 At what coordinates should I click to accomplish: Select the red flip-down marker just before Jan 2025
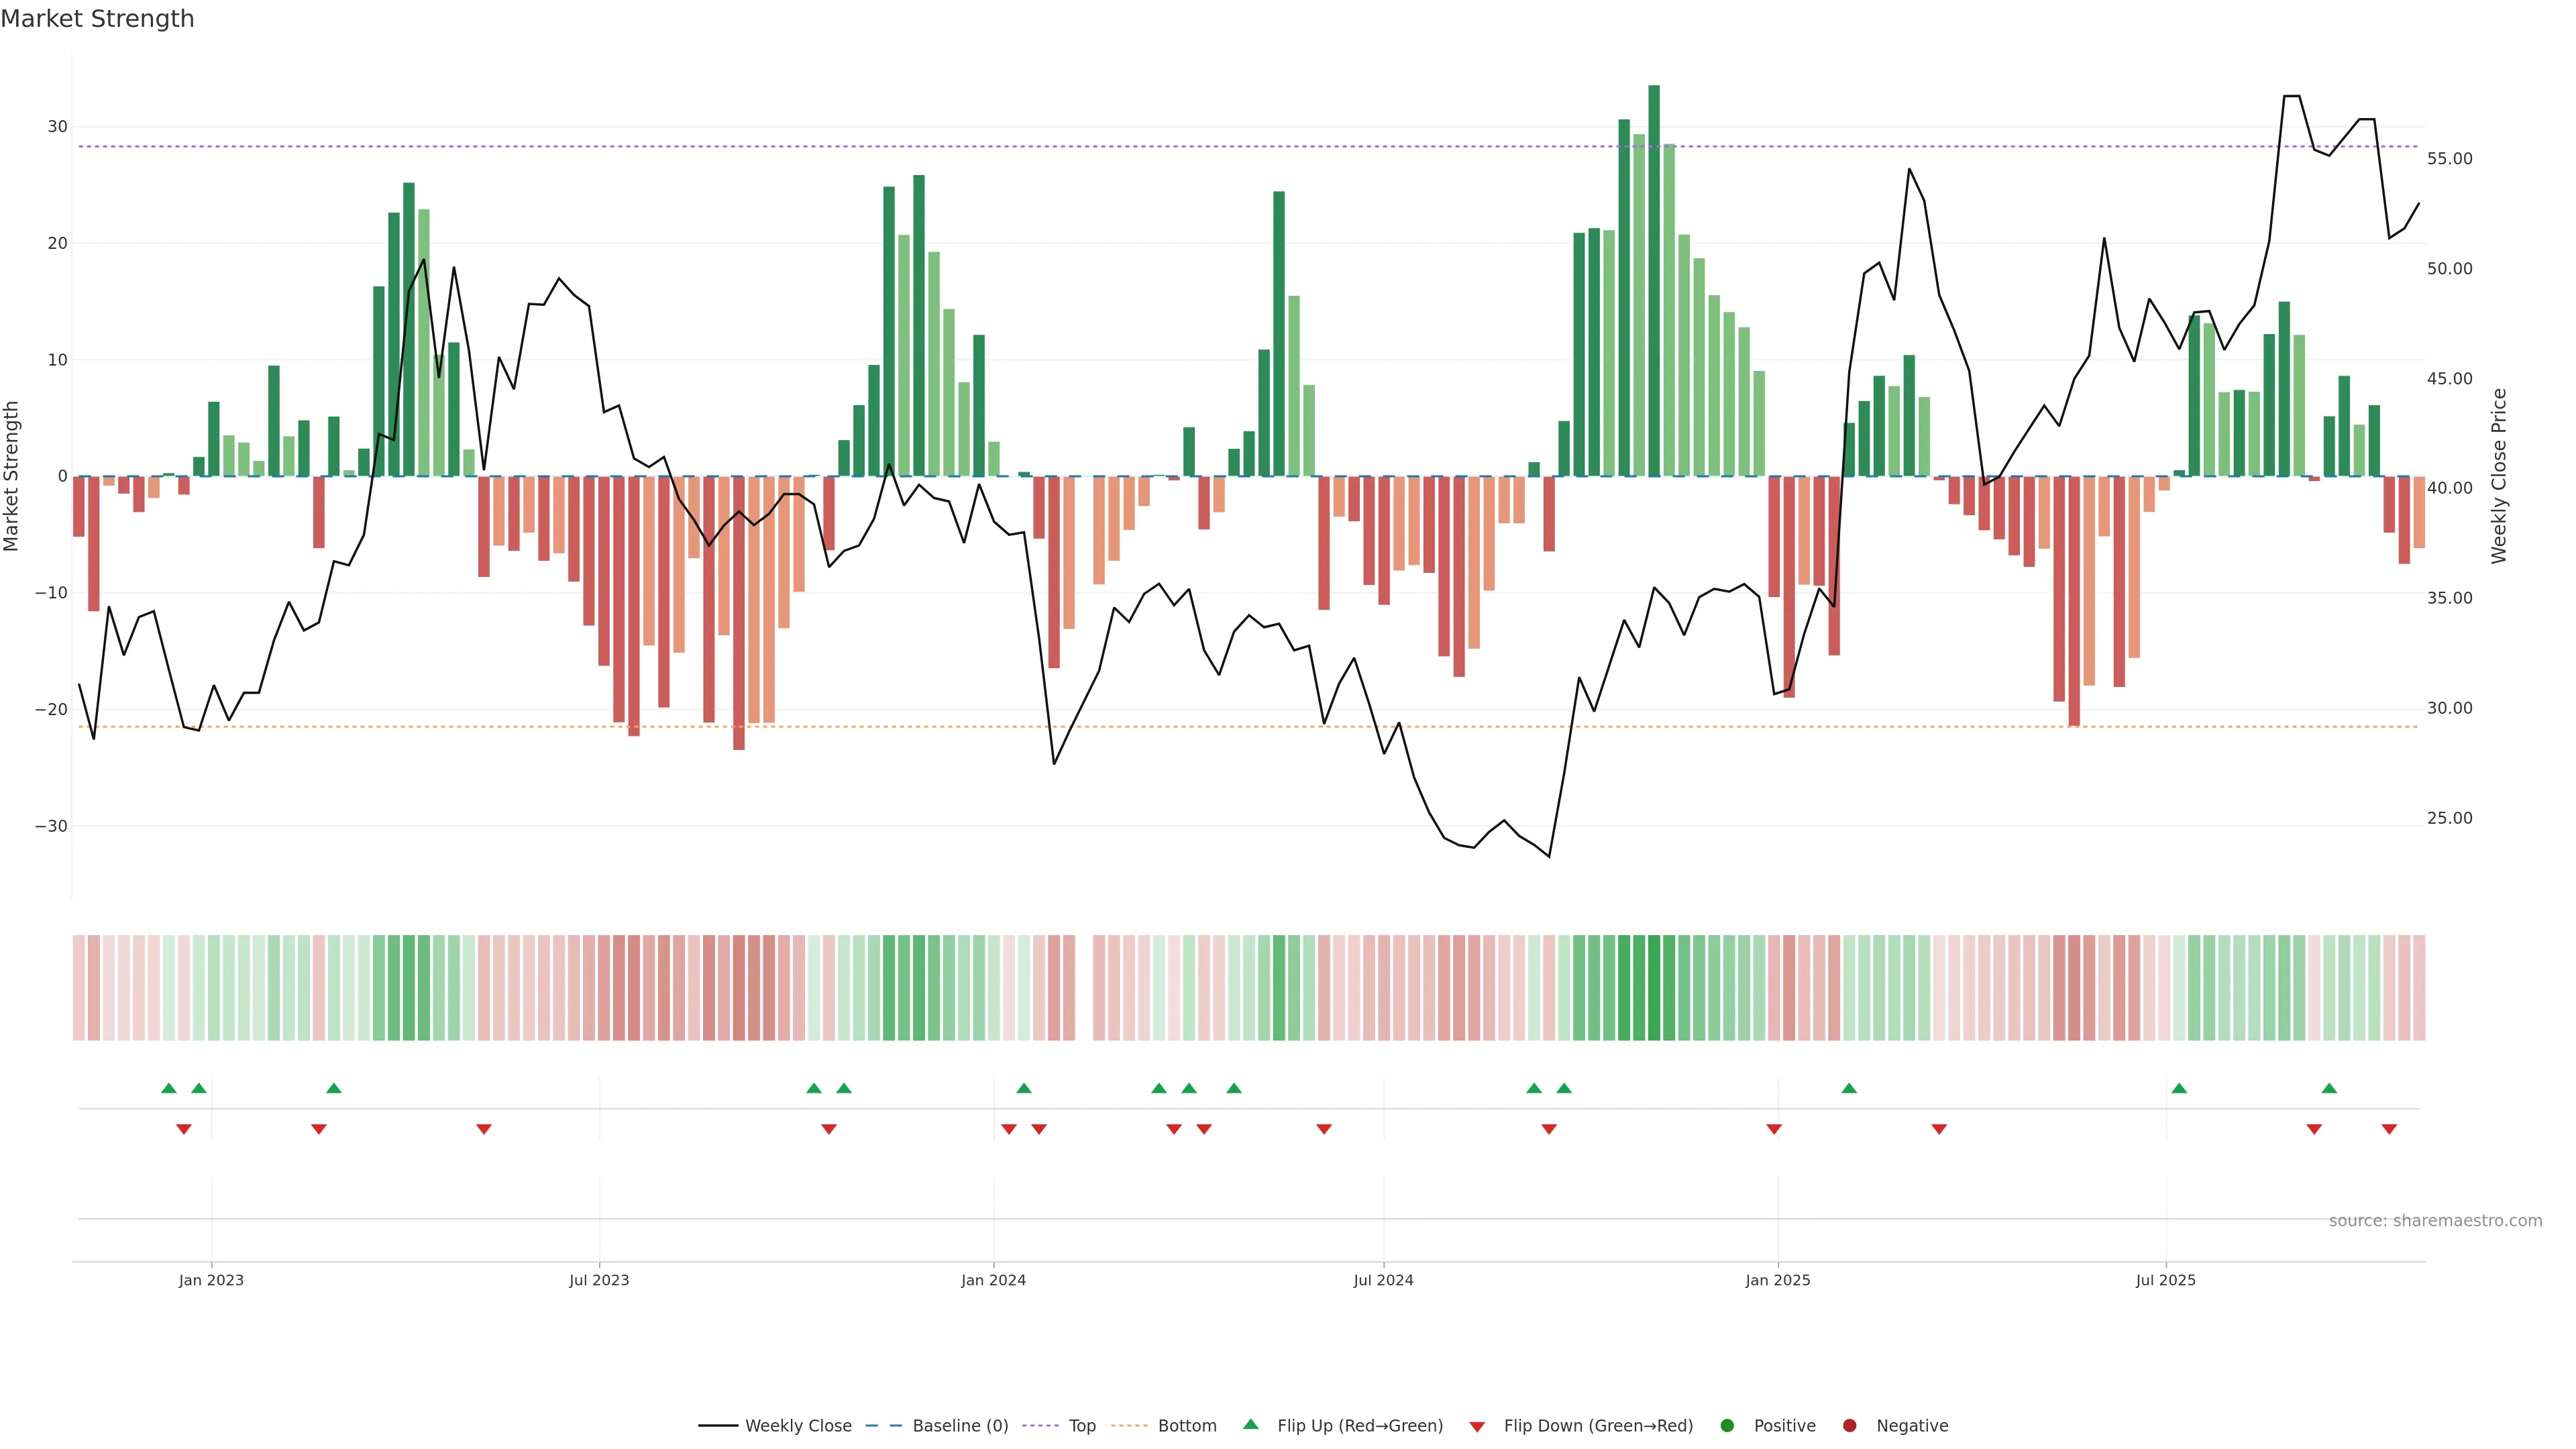(1774, 1129)
